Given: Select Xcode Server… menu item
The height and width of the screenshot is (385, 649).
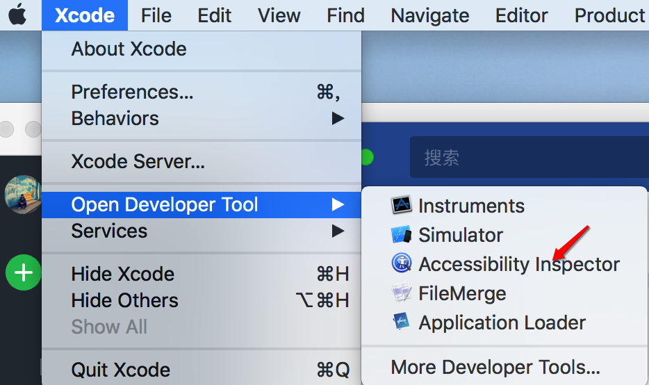Looking at the screenshot, I should coord(202,161).
